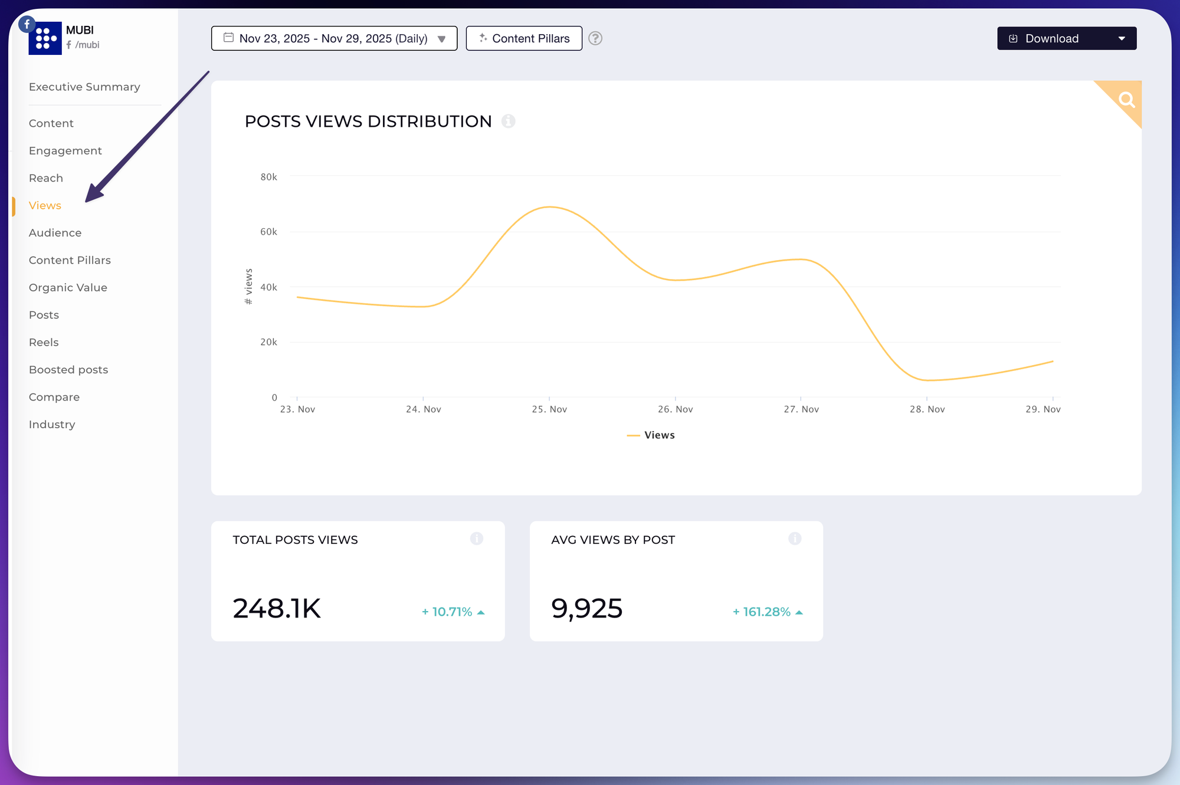Open the question mark help icon
The height and width of the screenshot is (785, 1180).
(x=595, y=38)
